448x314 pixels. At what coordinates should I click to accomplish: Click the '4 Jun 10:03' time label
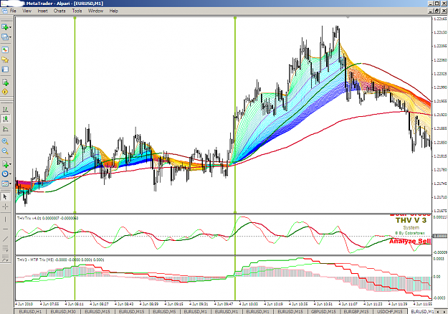248,304
